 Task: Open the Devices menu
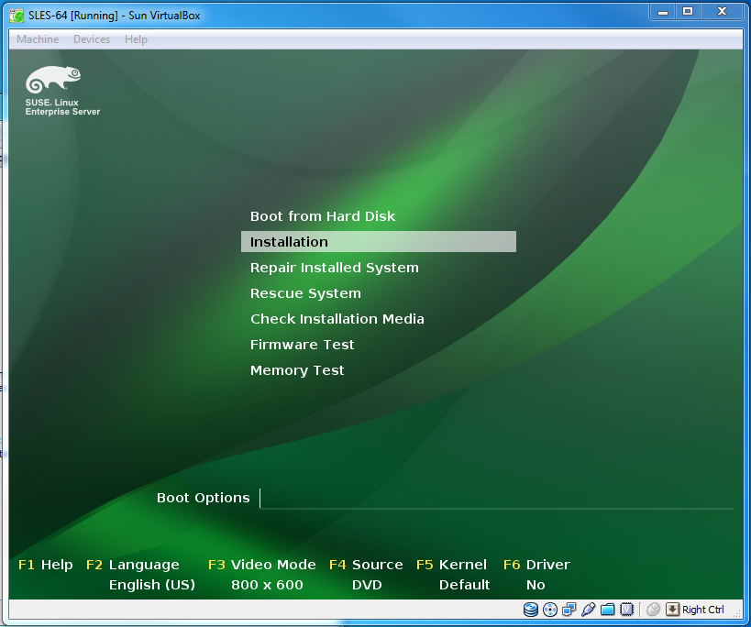[92, 39]
